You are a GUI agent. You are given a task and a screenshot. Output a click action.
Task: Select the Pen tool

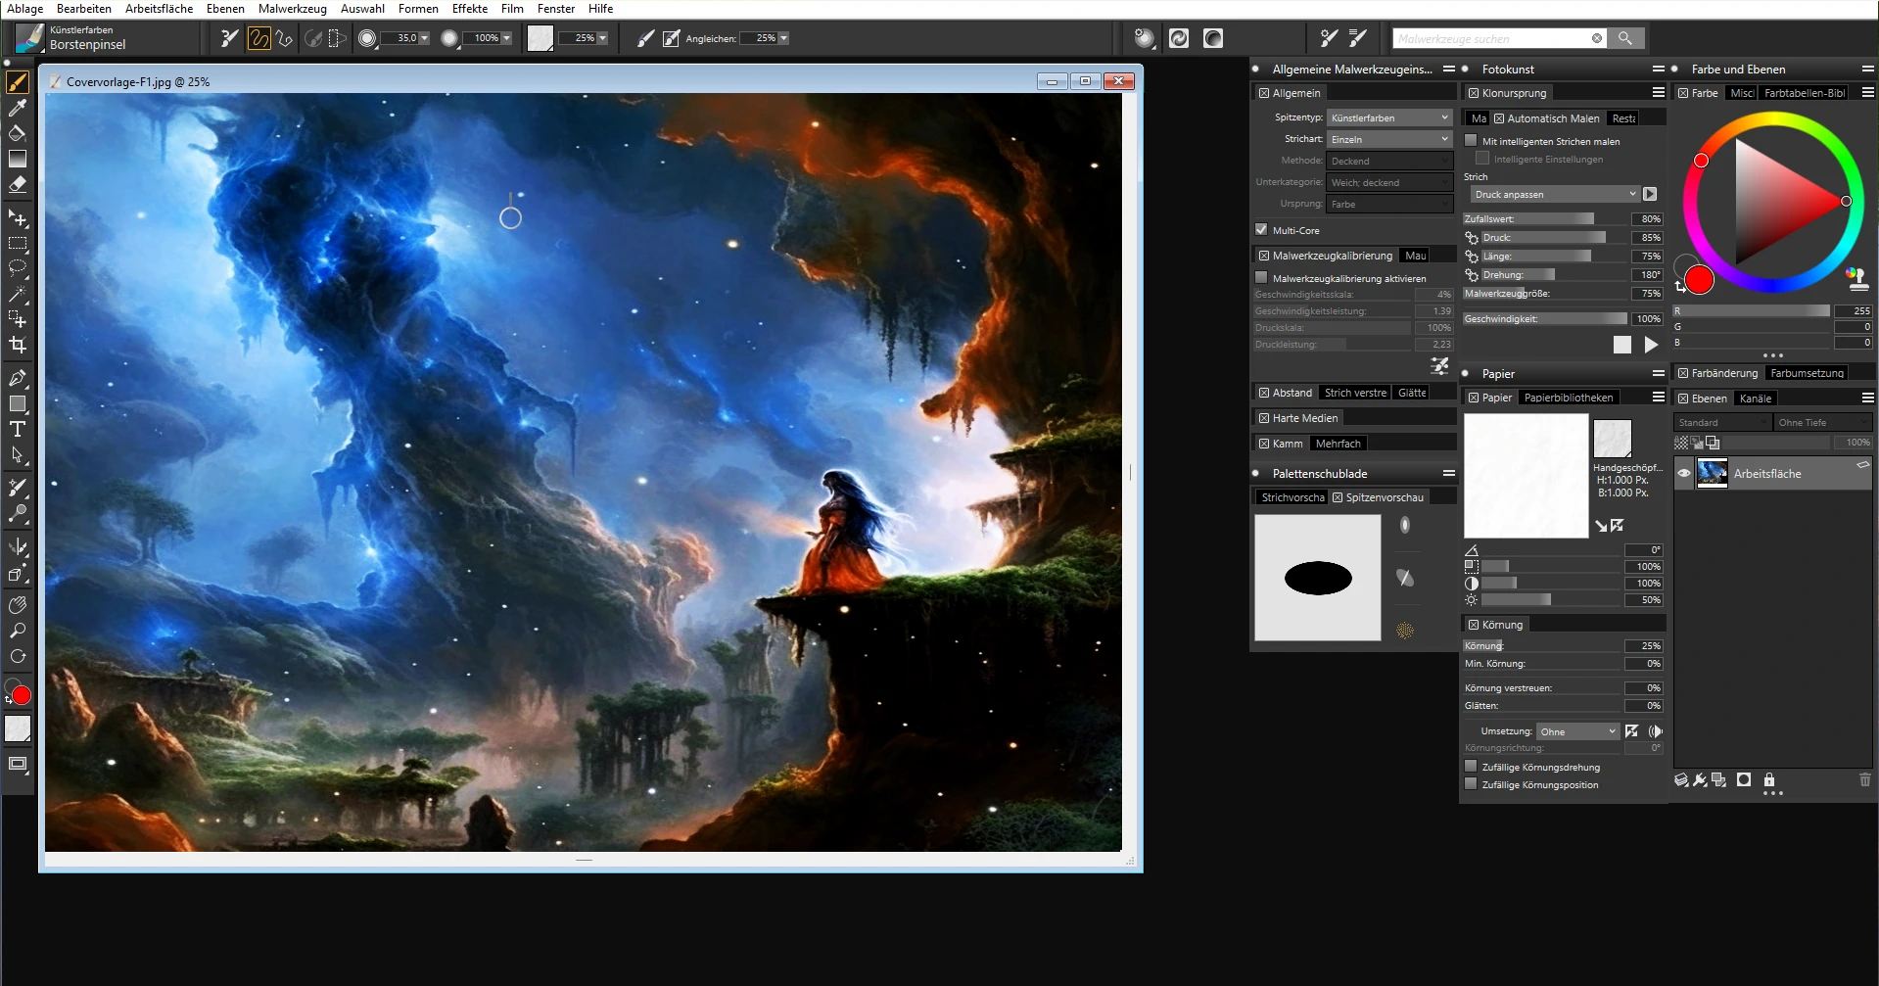pyautogui.click(x=18, y=378)
